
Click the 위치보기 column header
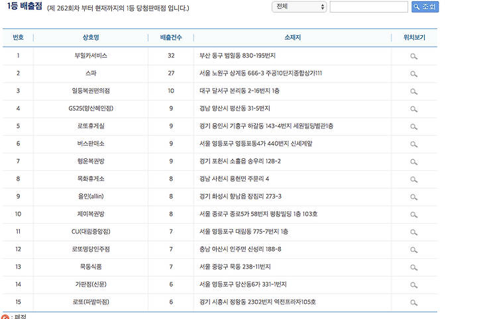pyautogui.click(x=414, y=37)
